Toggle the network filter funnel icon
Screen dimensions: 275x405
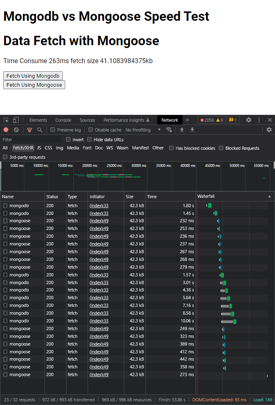29,130
